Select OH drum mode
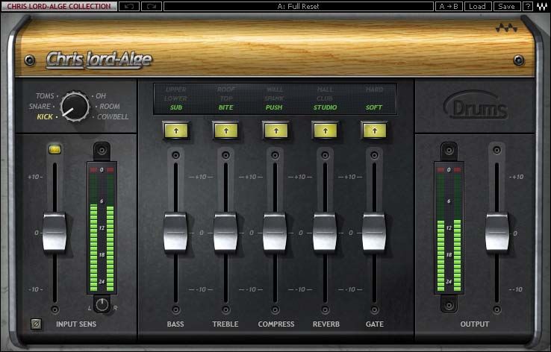 click(101, 95)
